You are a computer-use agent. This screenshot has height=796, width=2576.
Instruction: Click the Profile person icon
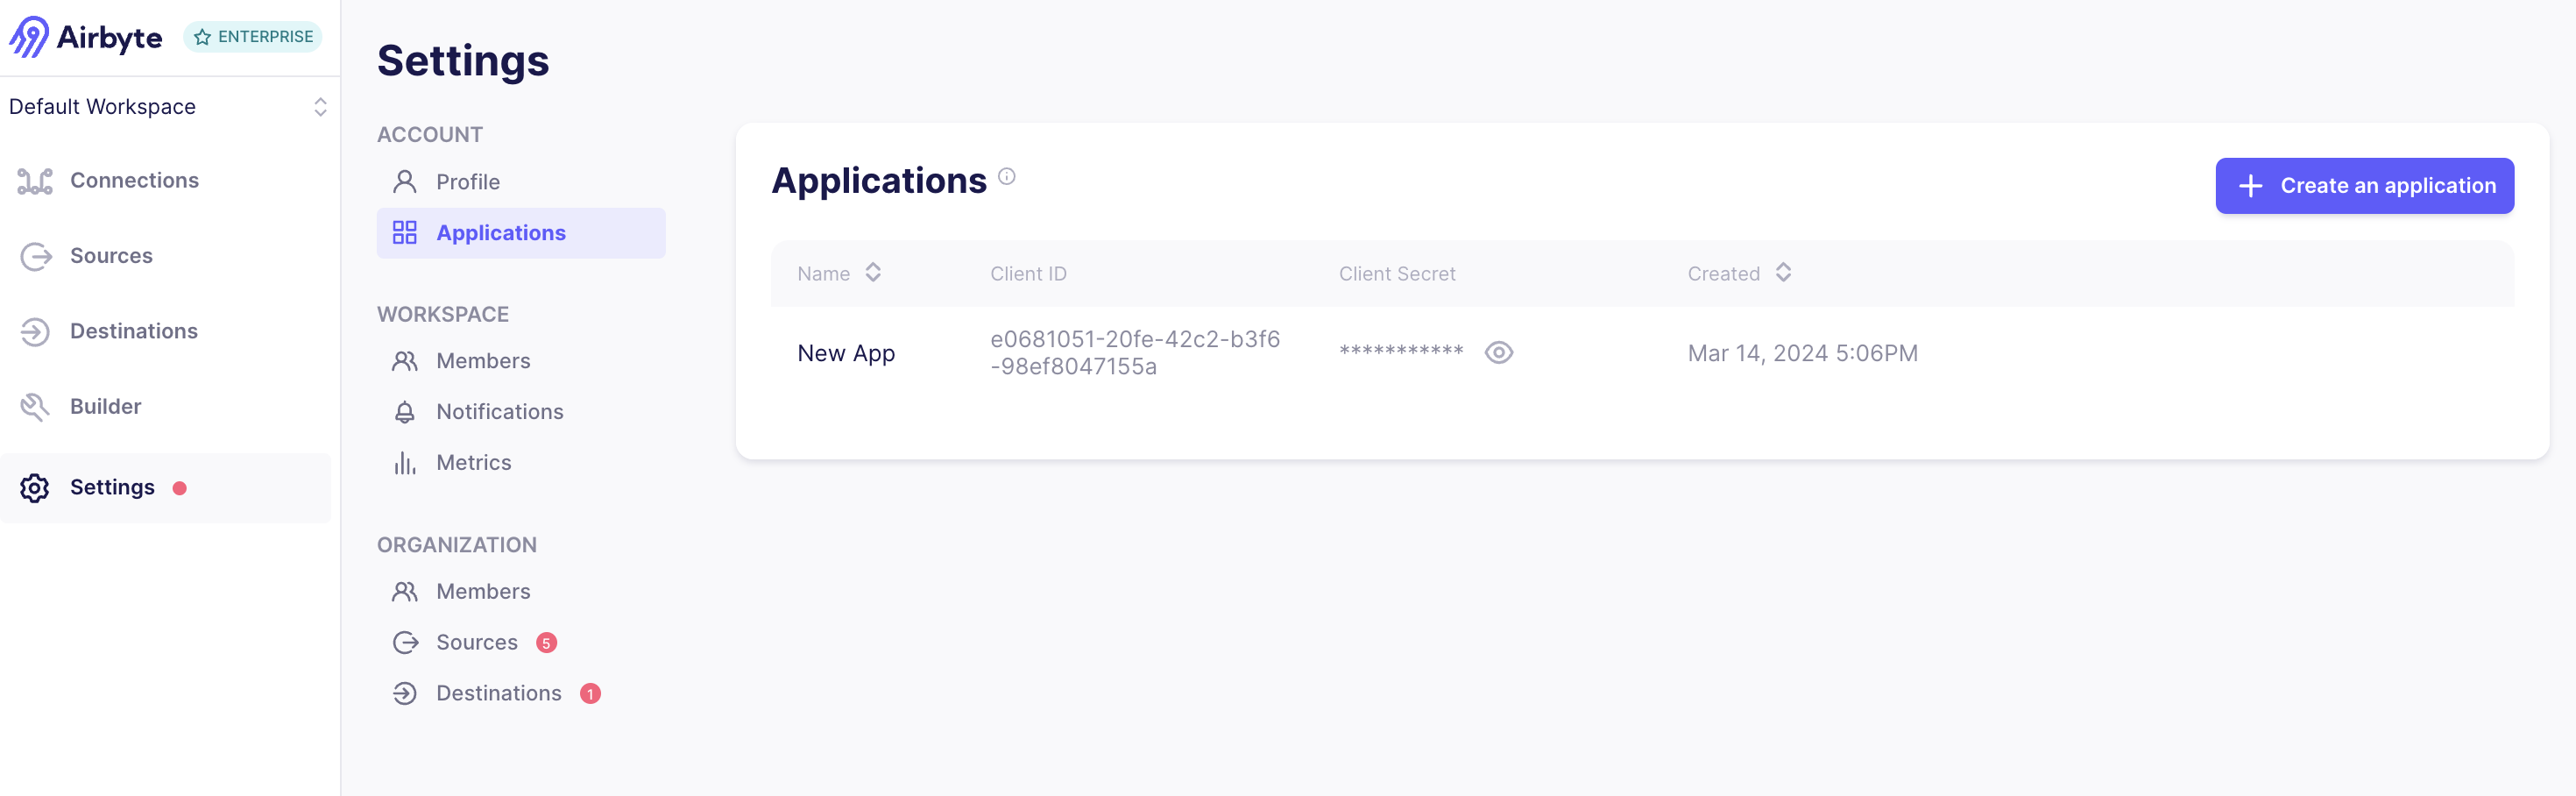405,181
